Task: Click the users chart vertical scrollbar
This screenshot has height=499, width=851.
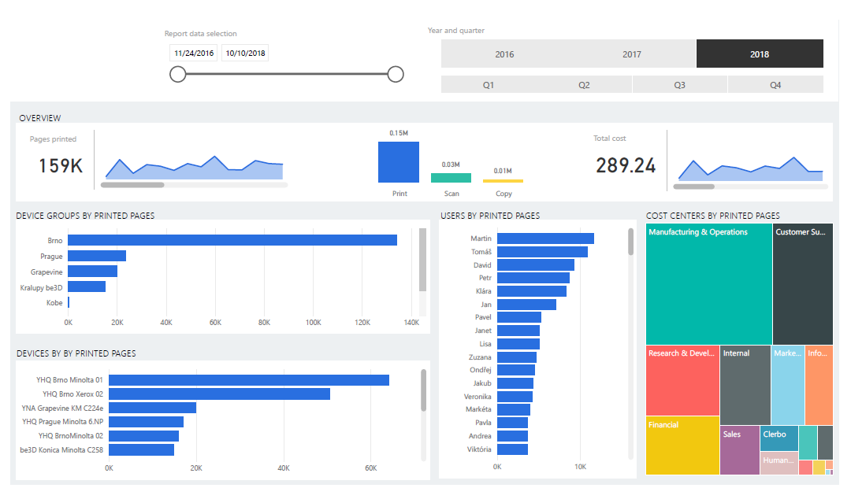Action: click(630, 242)
